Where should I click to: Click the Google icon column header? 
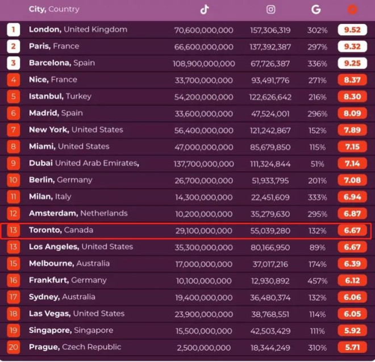(316, 10)
